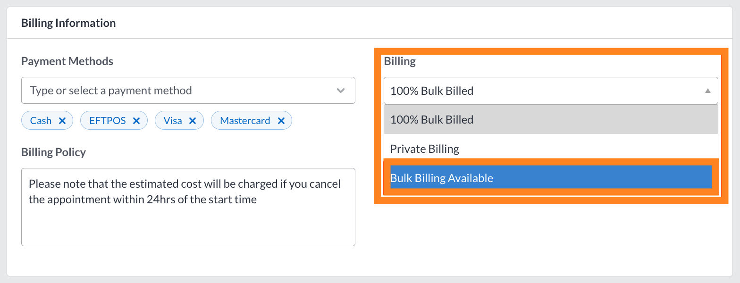Remove the EFTPOS payment method tag

coord(136,121)
